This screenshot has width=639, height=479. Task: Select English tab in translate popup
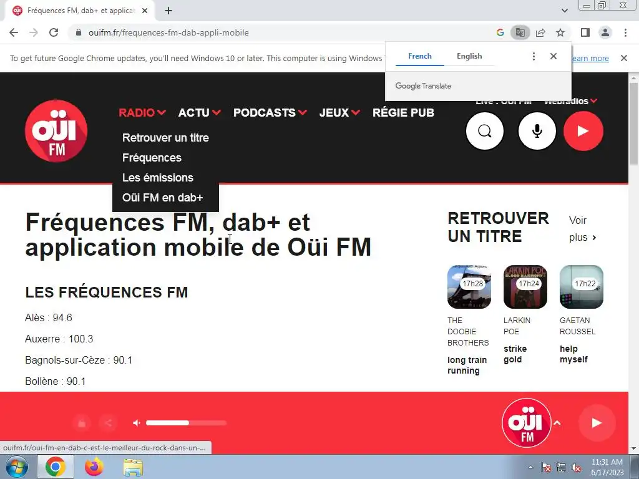469,56
